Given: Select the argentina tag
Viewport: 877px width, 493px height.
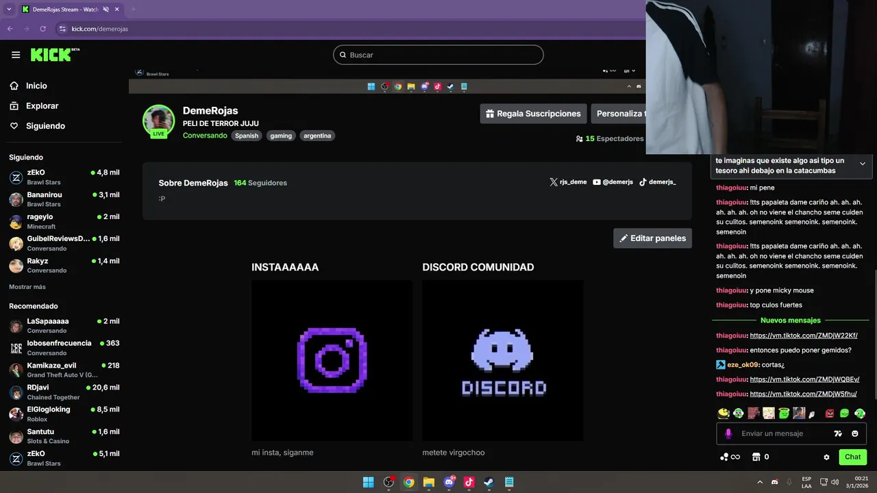Looking at the screenshot, I should [x=317, y=136].
